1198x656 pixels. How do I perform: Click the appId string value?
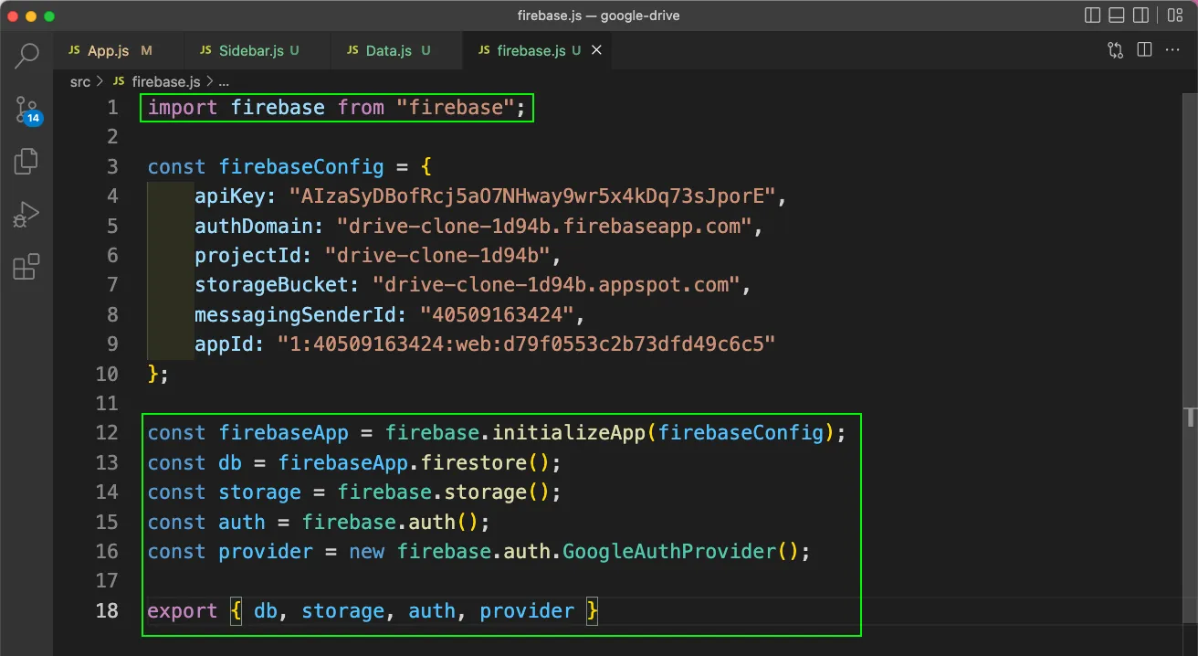tap(526, 344)
